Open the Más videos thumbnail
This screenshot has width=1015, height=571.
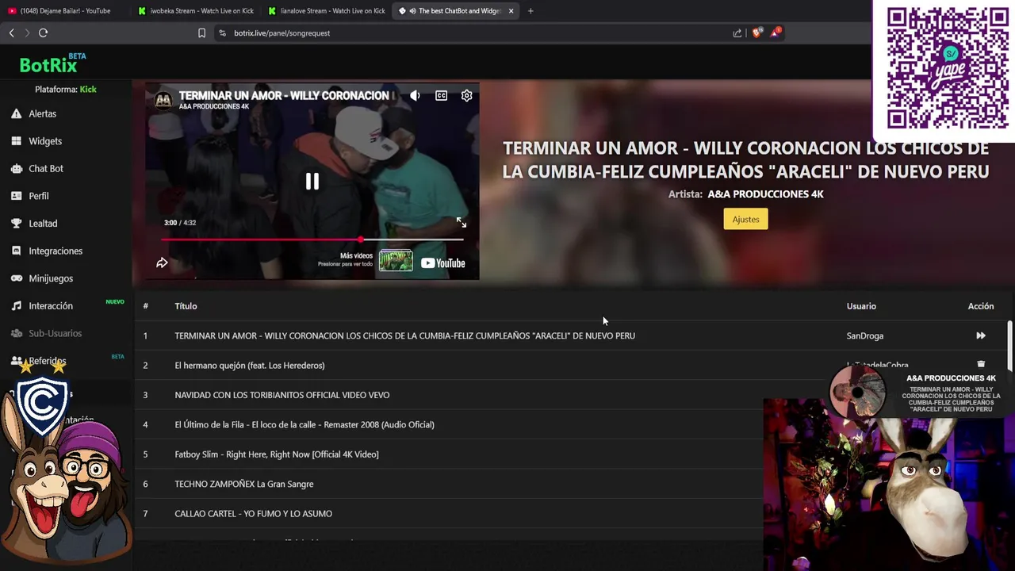[x=396, y=261]
